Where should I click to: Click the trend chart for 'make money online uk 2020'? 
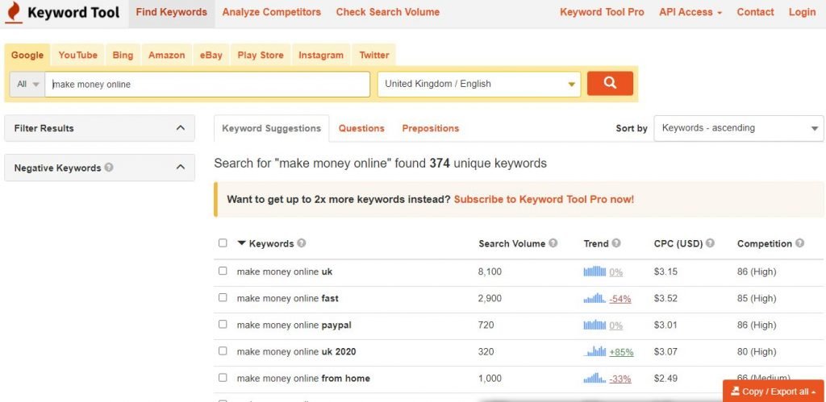(594, 352)
